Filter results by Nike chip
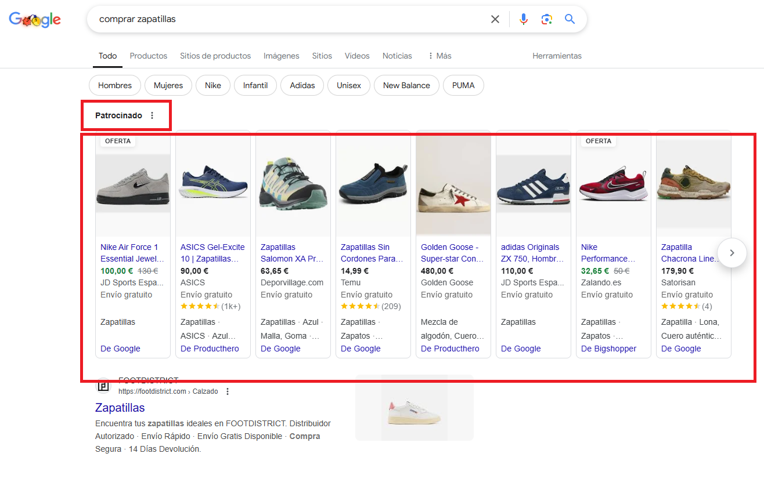The image size is (764, 497). 213,85
